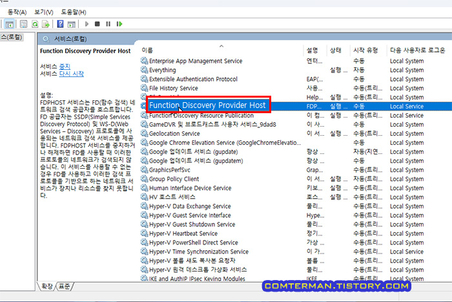
Task: Stop the service with the stop icon
Action: [97, 24]
